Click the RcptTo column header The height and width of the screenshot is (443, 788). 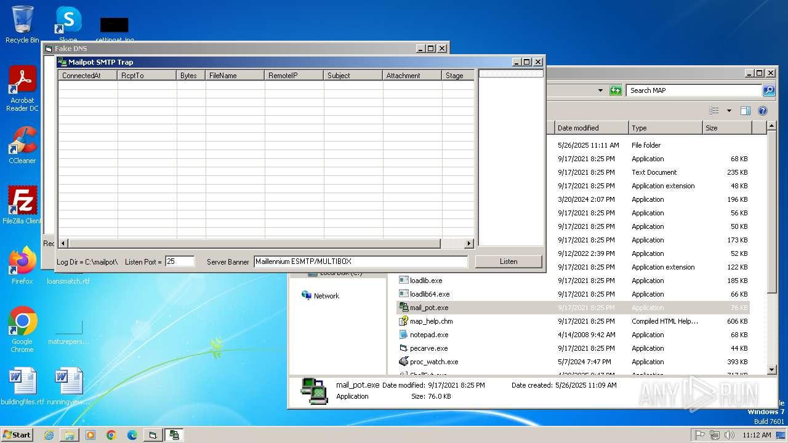147,76
